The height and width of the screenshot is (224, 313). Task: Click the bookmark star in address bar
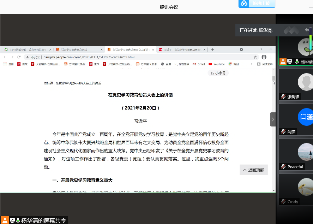pyautogui.click(x=255, y=57)
